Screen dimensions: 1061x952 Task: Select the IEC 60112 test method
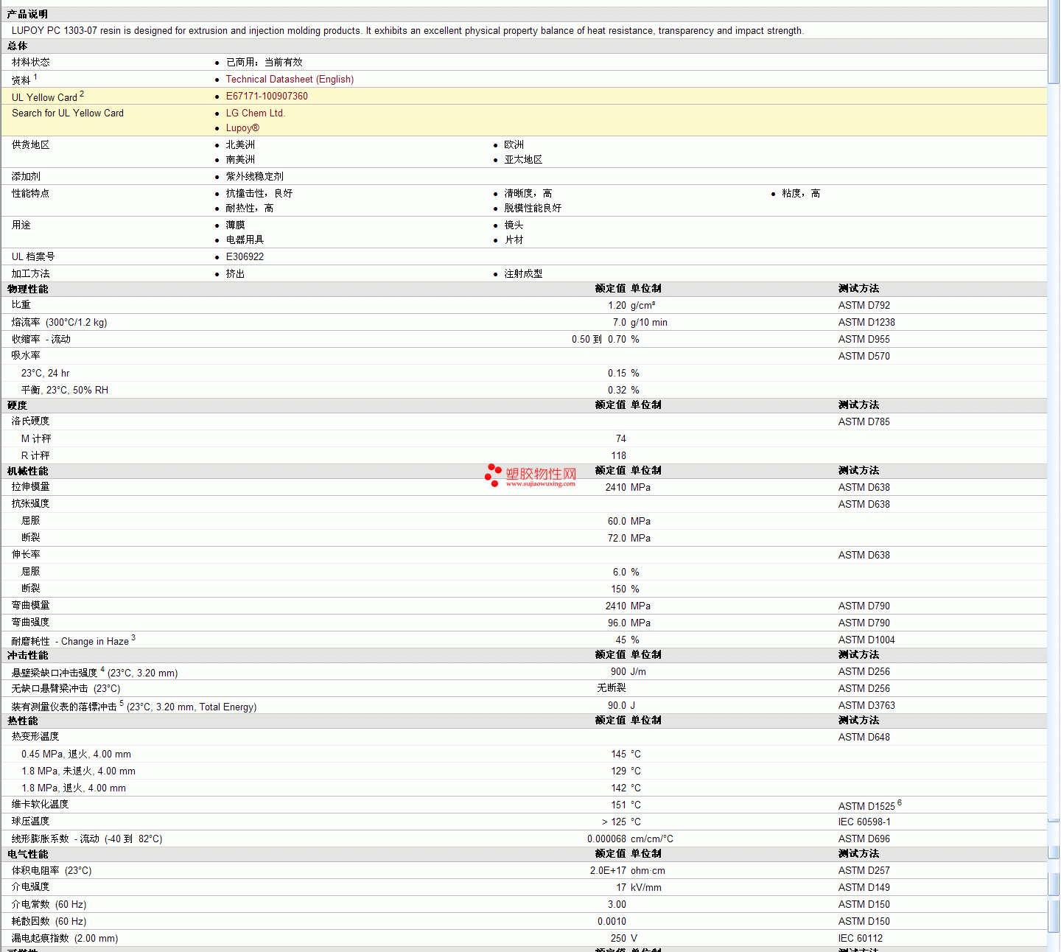[x=860, y=938]
